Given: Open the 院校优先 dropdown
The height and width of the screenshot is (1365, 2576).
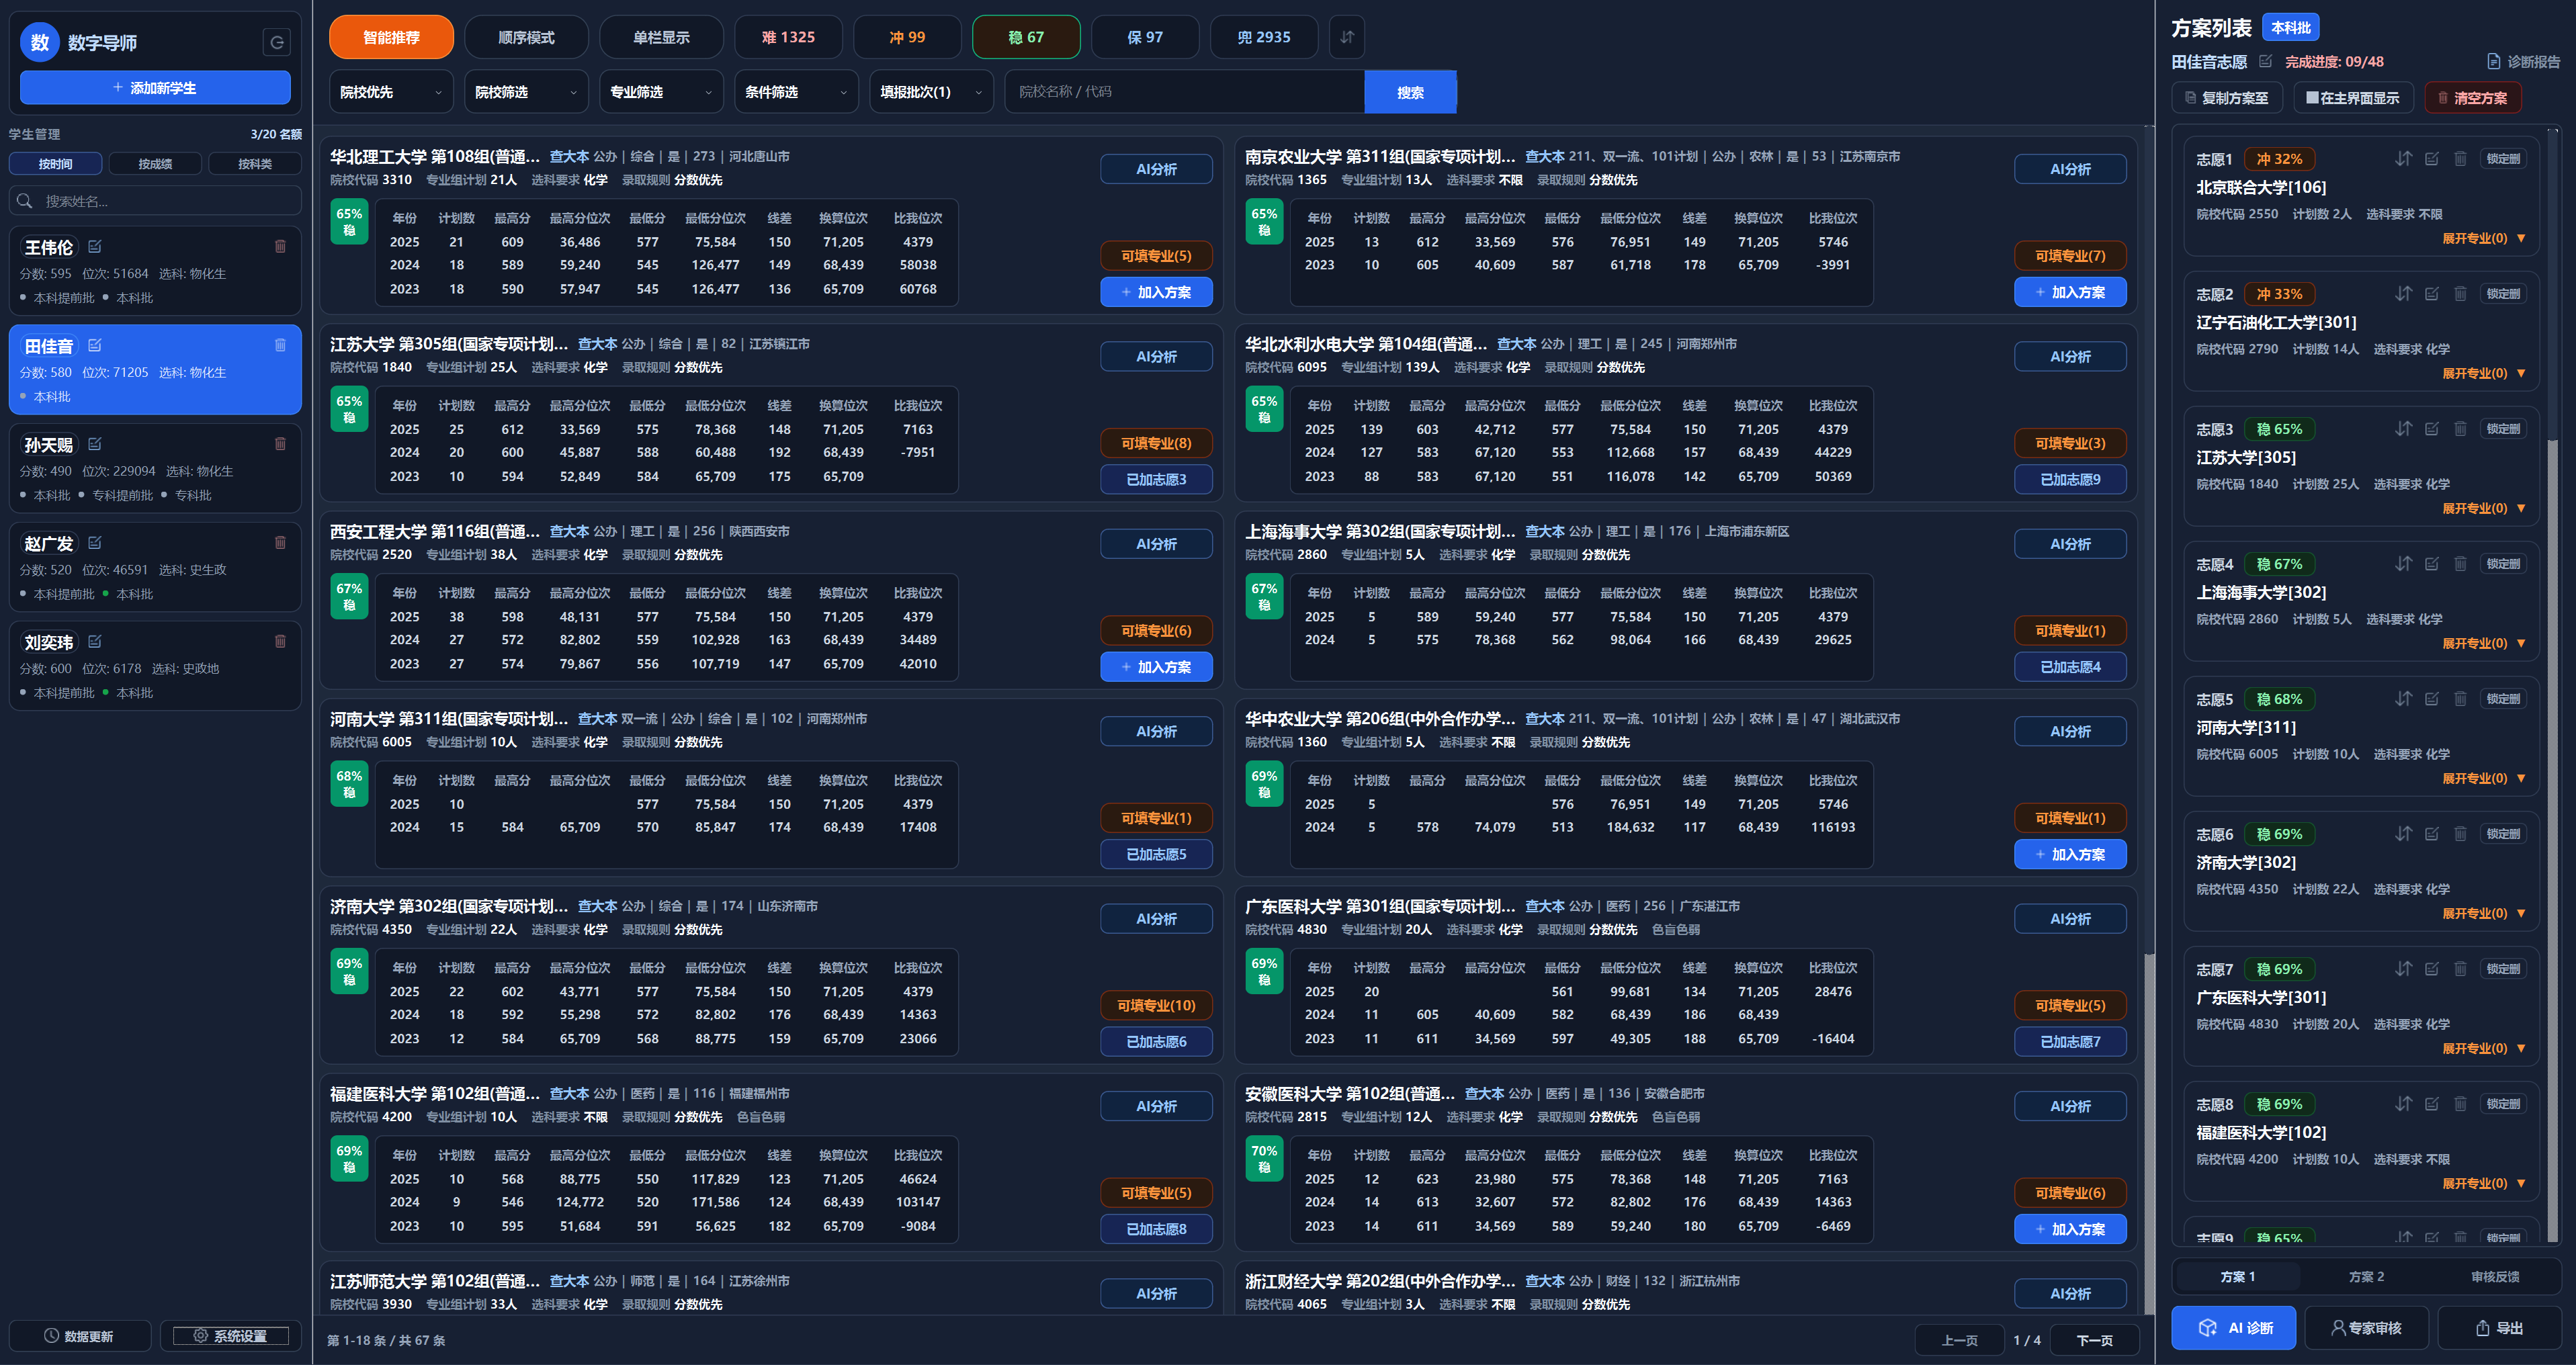Looking at the screenshot, I should [391, 92].
